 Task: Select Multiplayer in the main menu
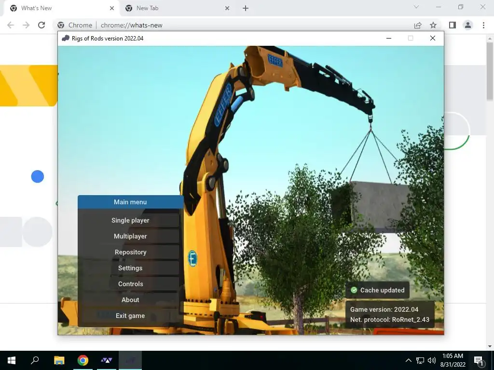point(130,236)
